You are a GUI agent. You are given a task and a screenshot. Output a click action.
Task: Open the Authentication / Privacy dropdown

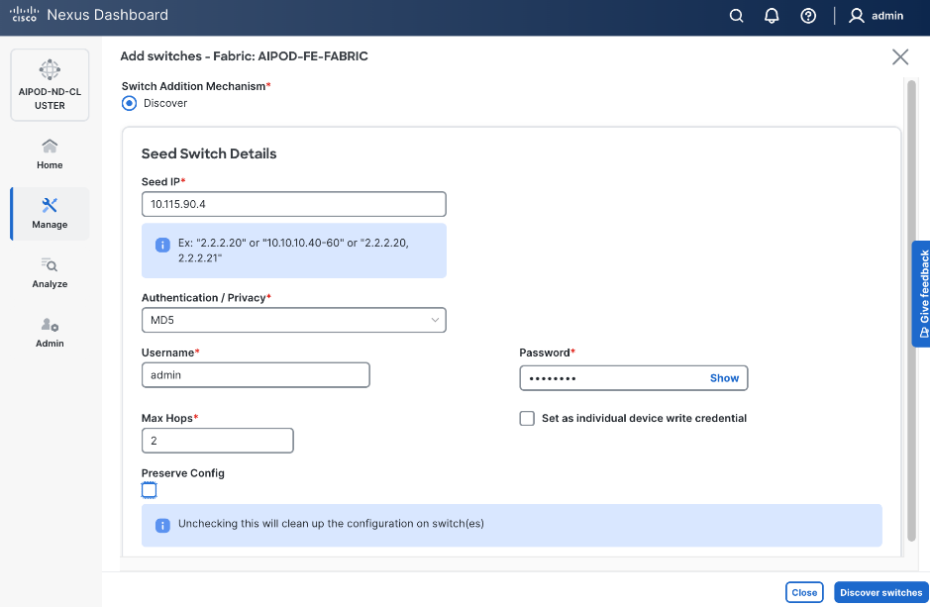[x=293, y=320]
